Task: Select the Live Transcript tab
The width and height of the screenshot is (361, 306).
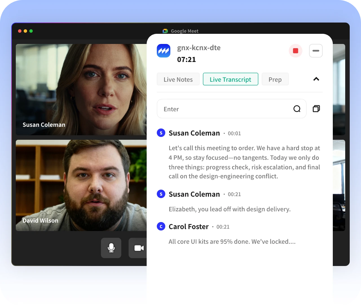Action: 230,79
